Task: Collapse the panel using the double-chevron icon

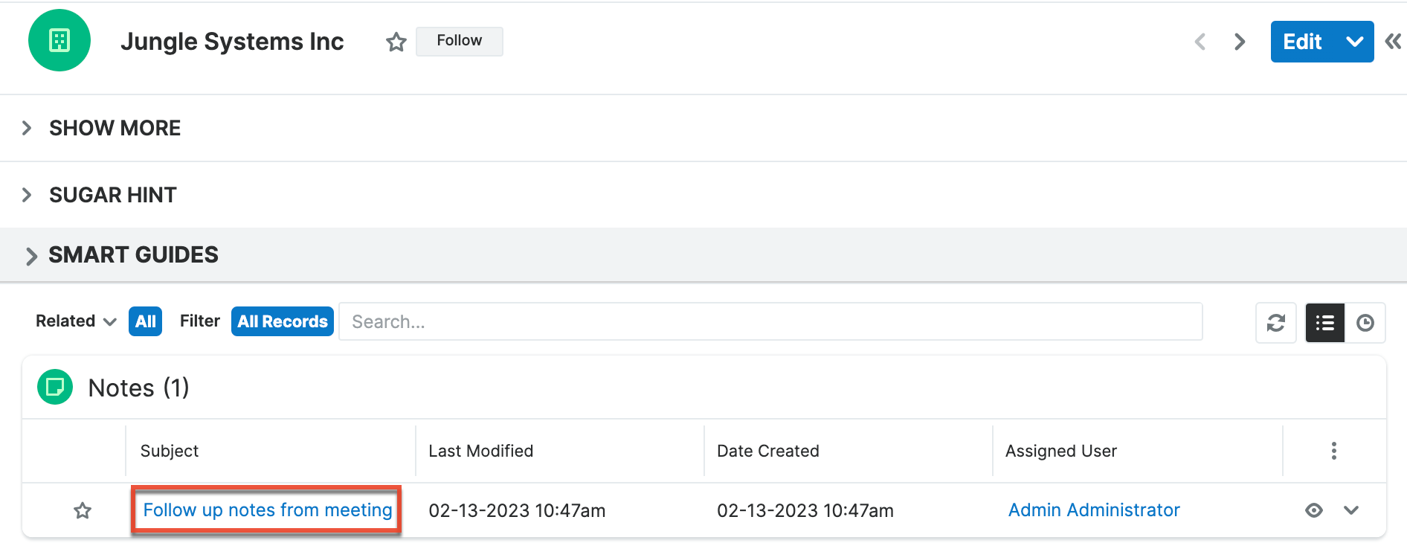Action: coord(1393,42)
